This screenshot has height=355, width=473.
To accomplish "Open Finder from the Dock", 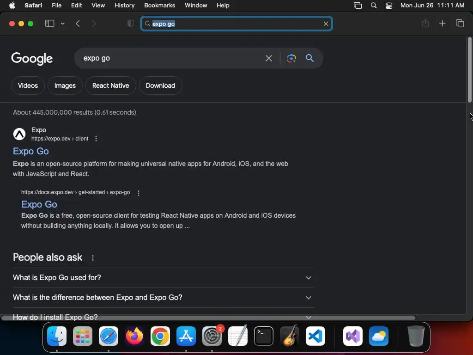I will [57, 336].
